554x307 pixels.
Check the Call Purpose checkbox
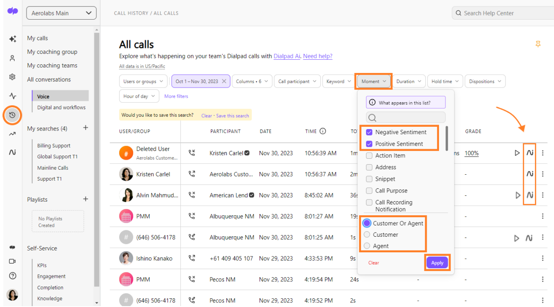(x=369, y=191)
